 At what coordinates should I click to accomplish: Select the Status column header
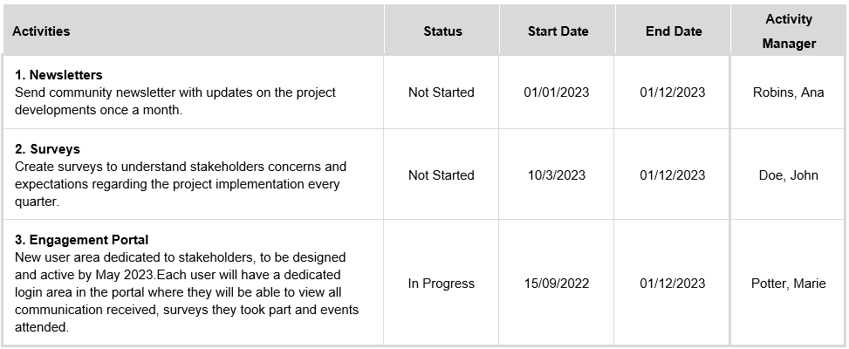coord(442,31)
